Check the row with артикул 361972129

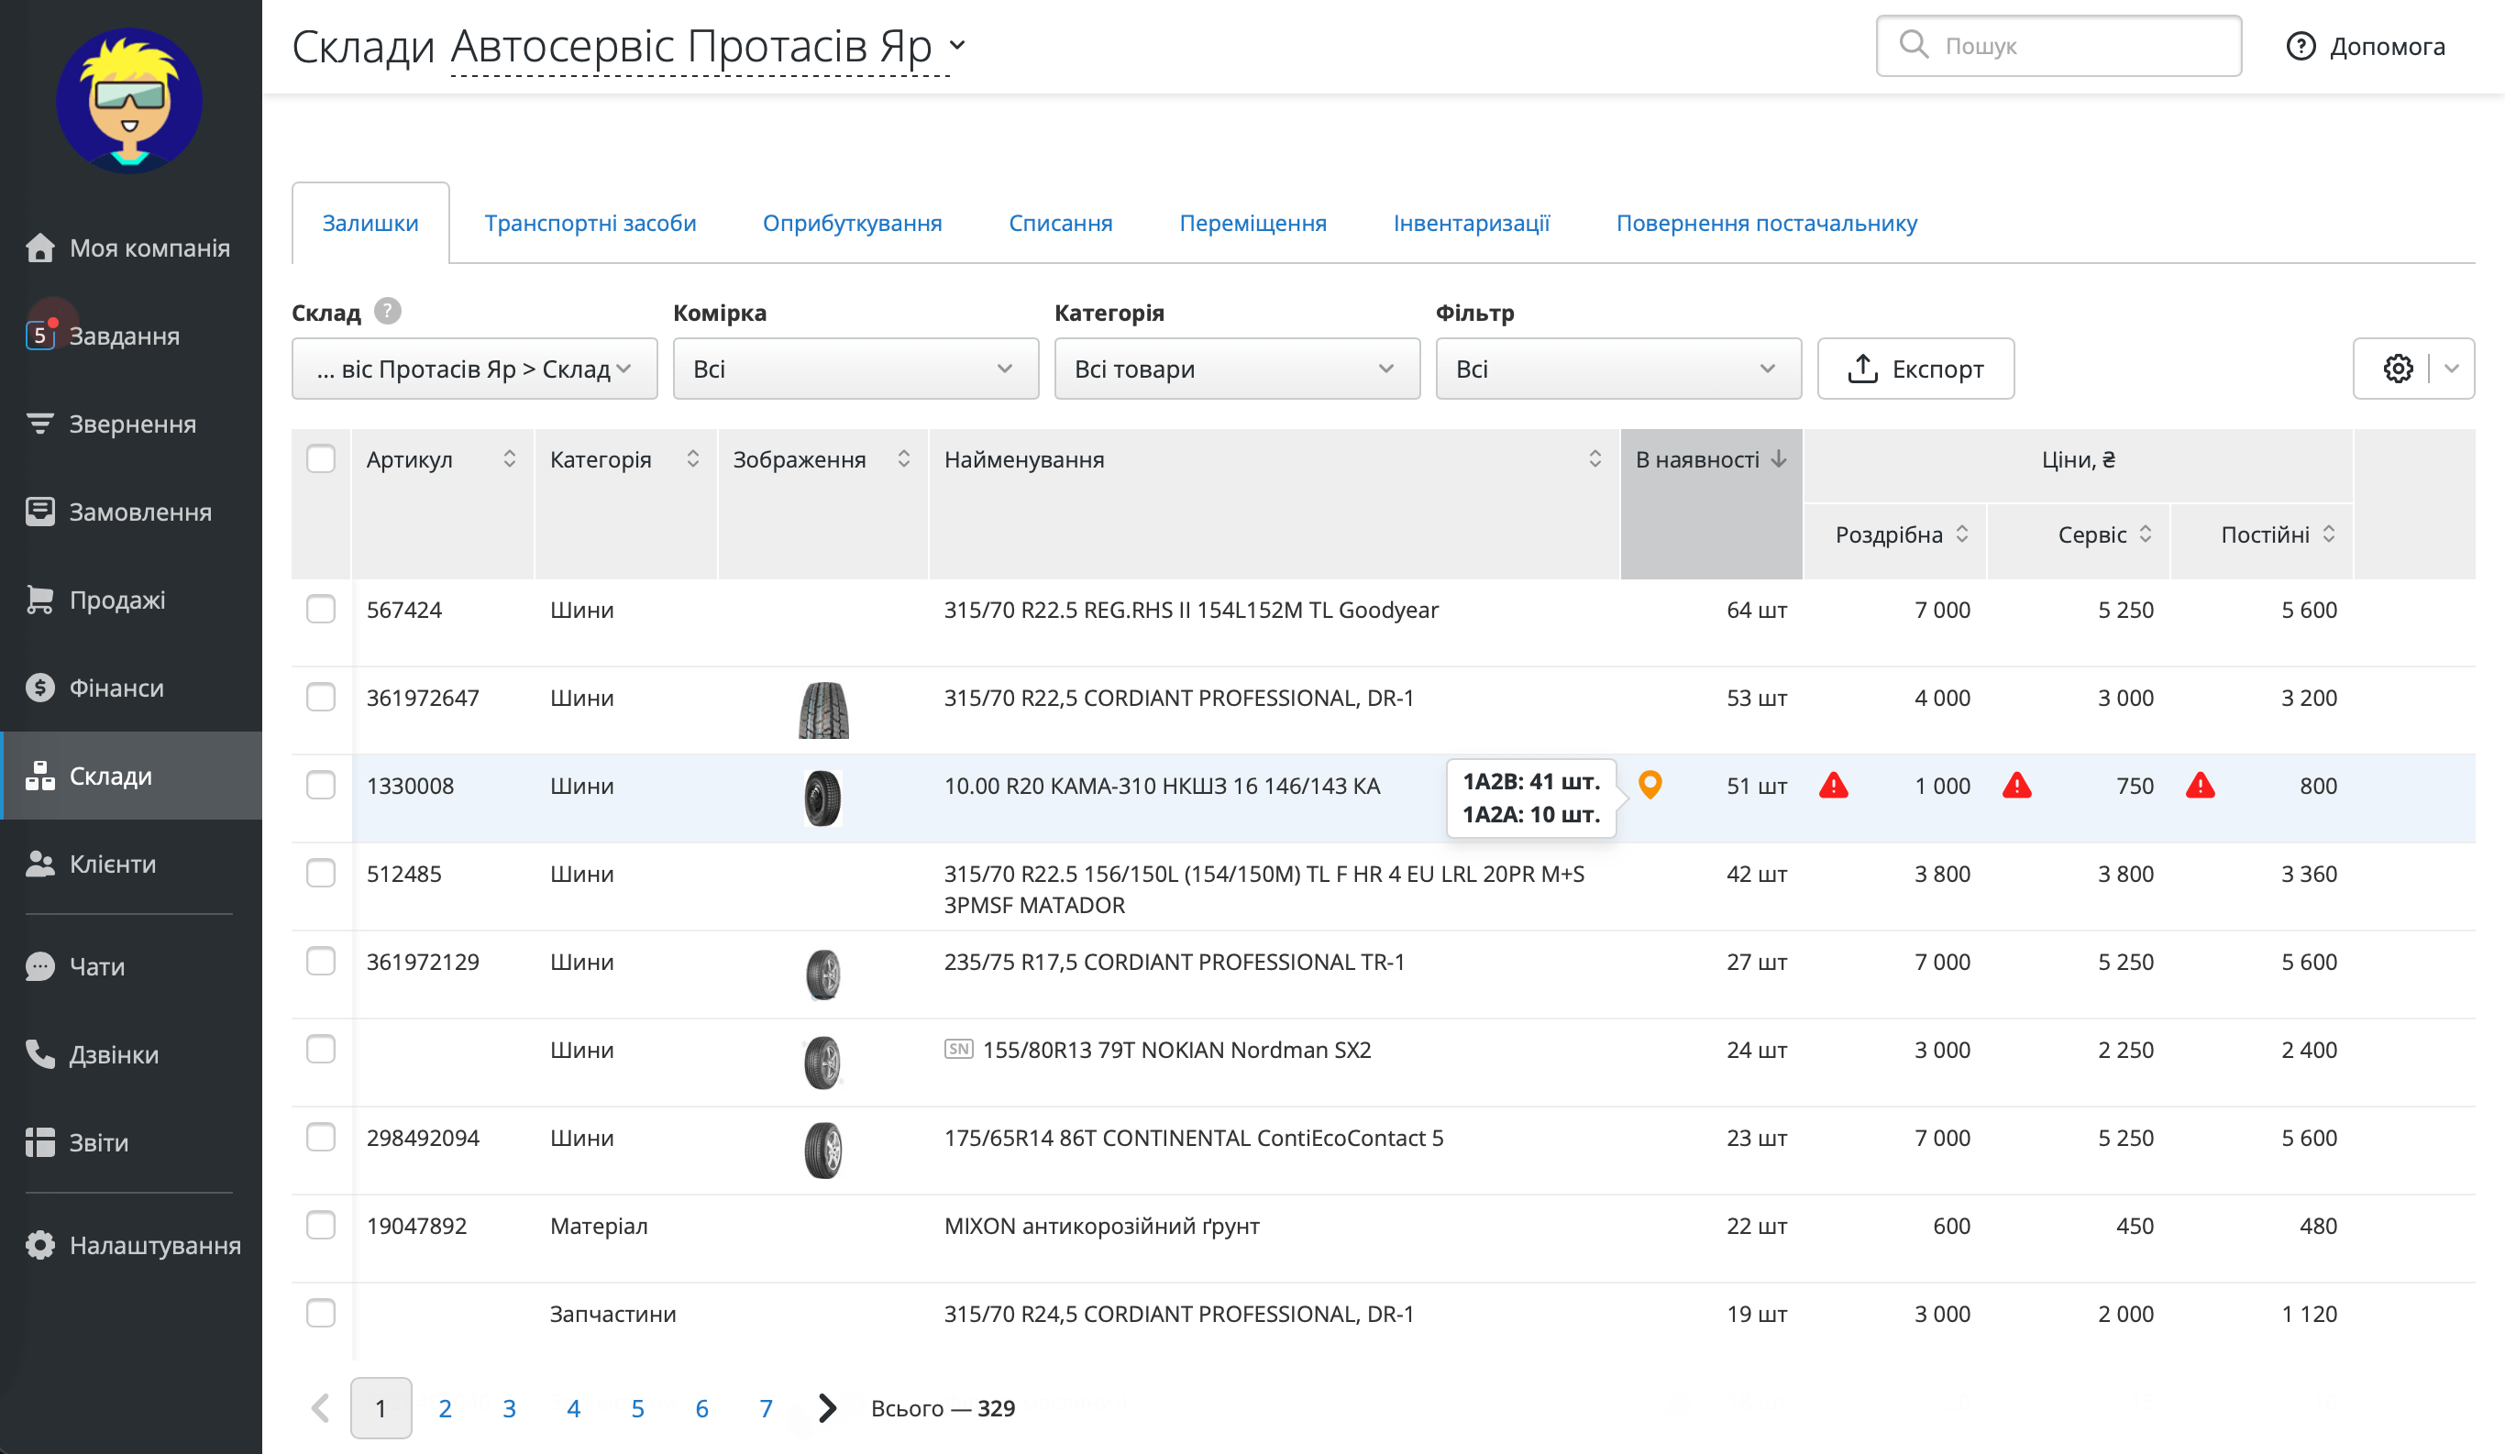pyautogui.click(x=321, y=961)
